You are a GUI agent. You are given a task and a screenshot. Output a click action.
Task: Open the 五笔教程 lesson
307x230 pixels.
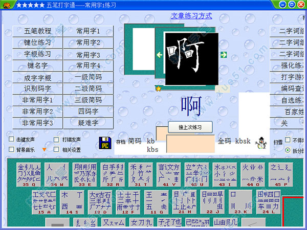pyautogui.click(x=37, y=31)
